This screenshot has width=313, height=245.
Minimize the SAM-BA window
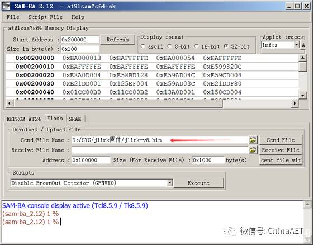click(x=290, y=6)
